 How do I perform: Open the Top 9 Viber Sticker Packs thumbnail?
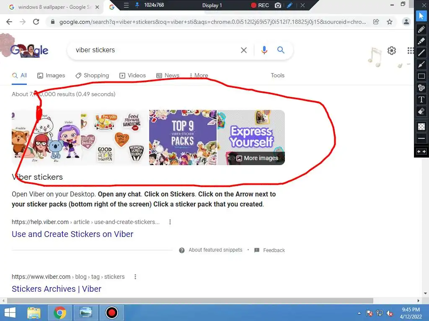pyautogui.click(x=183, y=137)
